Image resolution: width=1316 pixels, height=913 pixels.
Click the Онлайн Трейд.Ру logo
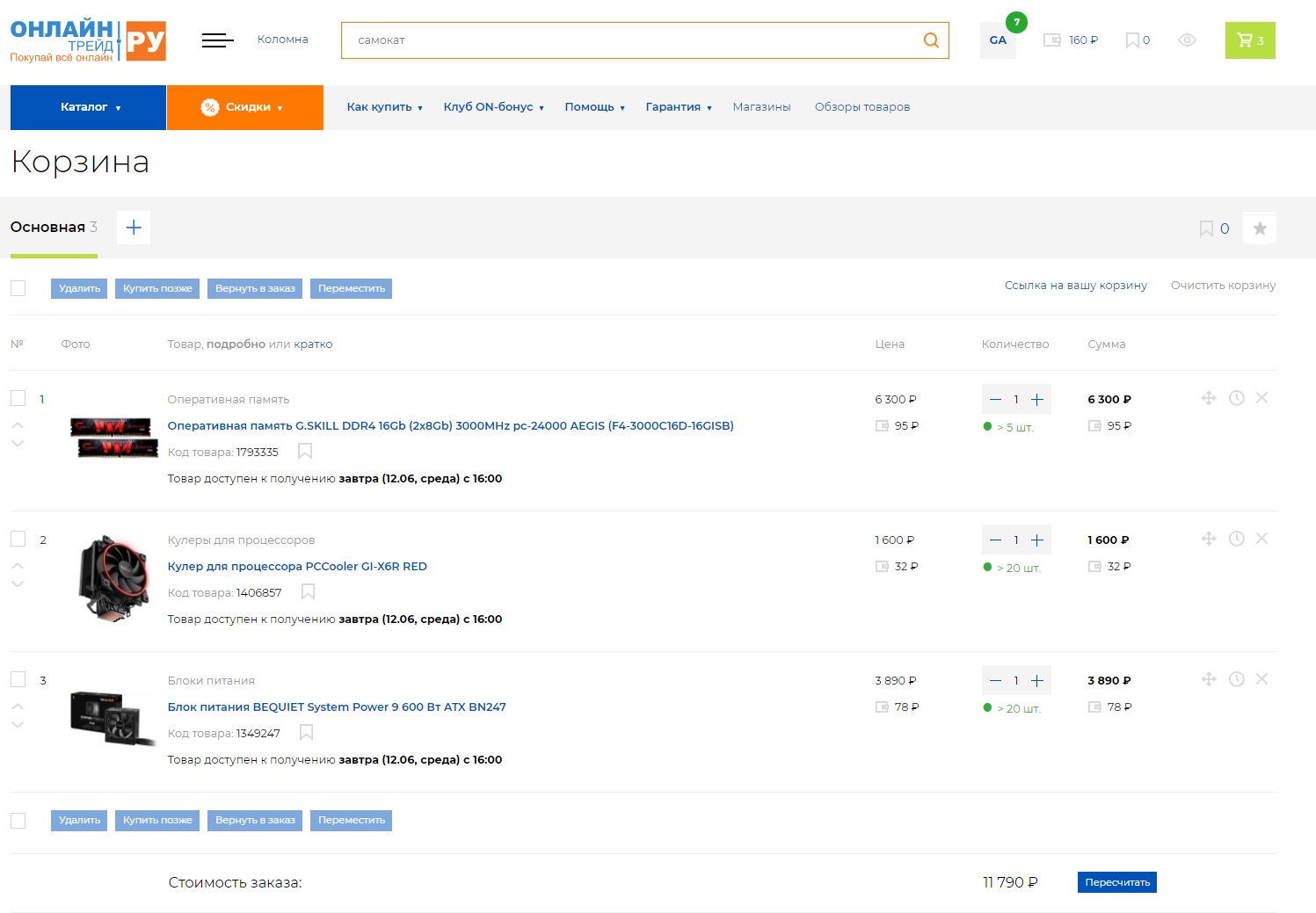[x=88, y=41]
